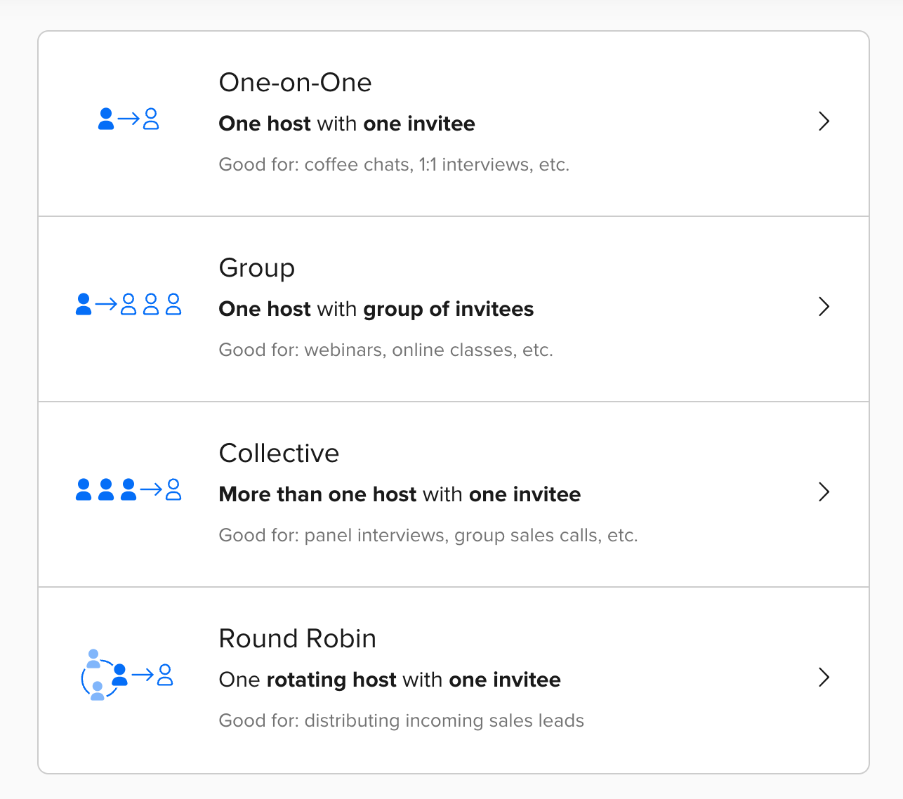Click the Round Robin rotating hosts icon
Viewport: 903px width, 799px height.
[127, 675]
